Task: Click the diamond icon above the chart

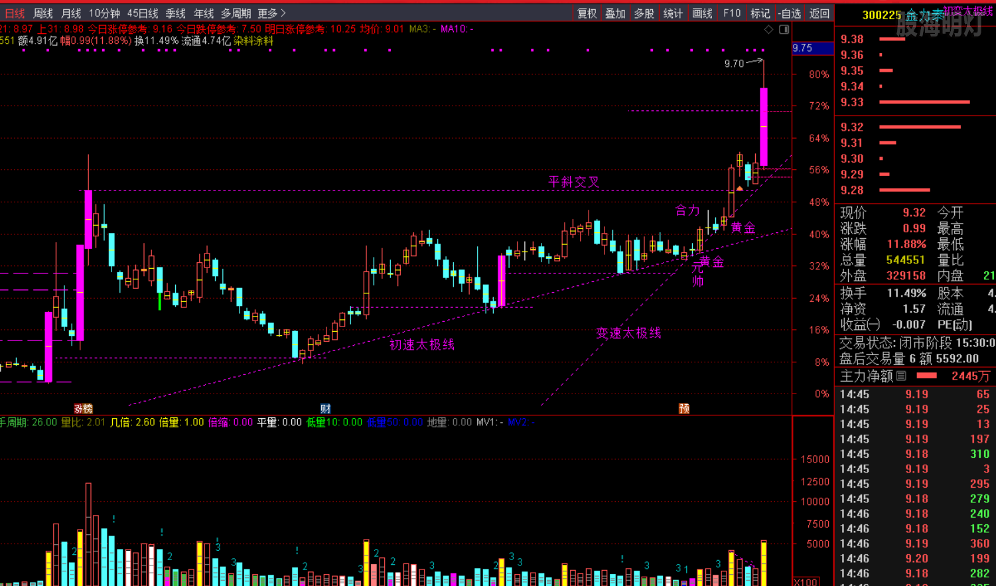Action: click(x=768, y=29)
